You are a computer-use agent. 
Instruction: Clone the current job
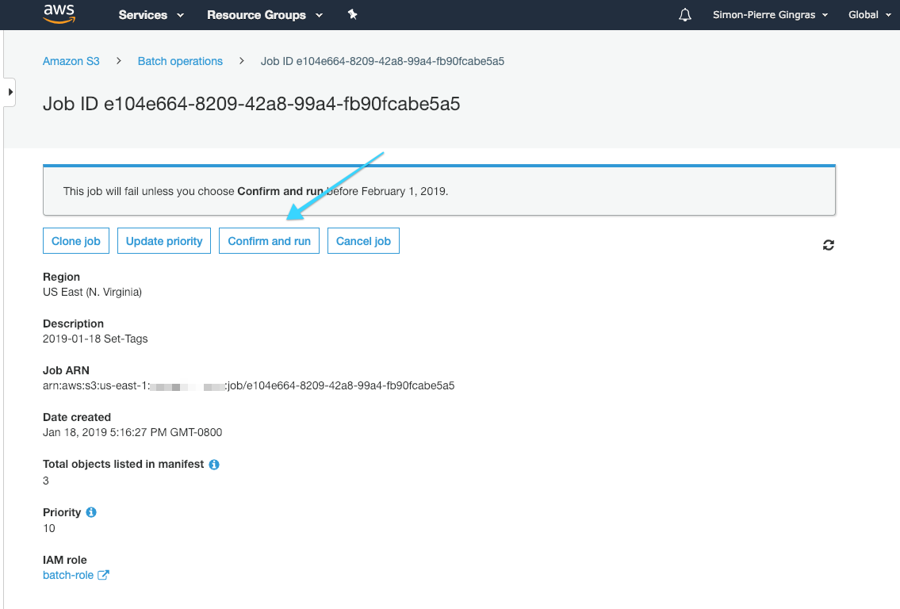(75, 240)
